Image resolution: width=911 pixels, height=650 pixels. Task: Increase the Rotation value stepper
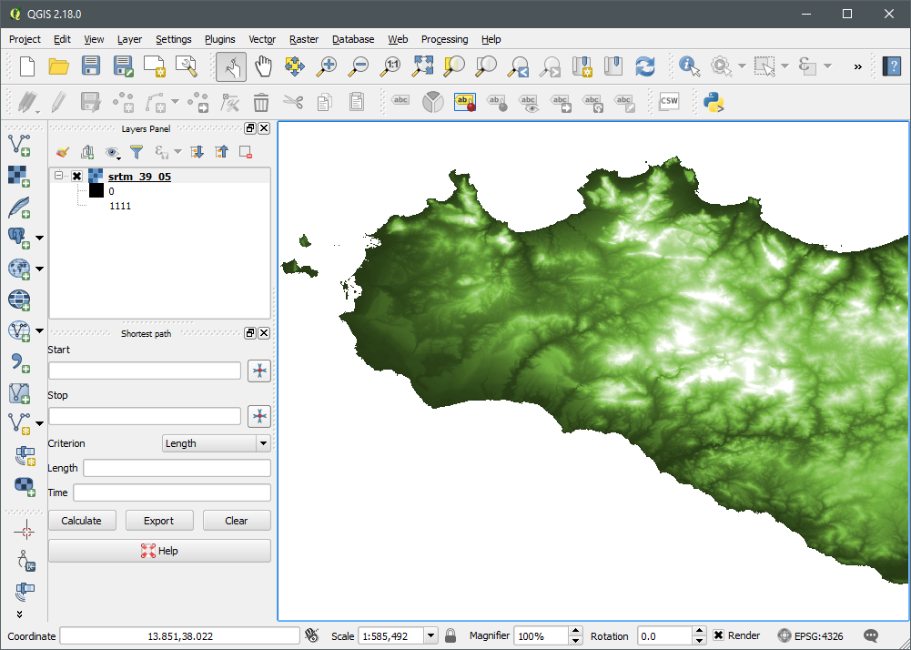click(x=700, y=631)
